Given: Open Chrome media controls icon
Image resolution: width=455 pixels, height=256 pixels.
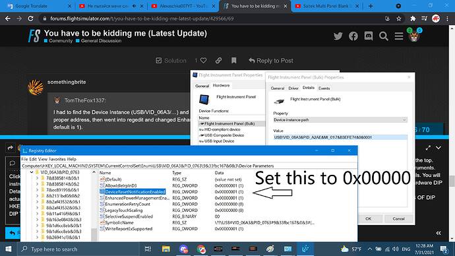Looking at the screenshot, I should (x=424, y=18).
